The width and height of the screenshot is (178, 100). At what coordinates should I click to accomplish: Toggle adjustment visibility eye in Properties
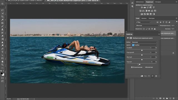(x=152, y=76)
